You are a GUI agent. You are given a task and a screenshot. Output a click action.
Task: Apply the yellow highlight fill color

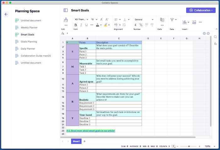106,25
